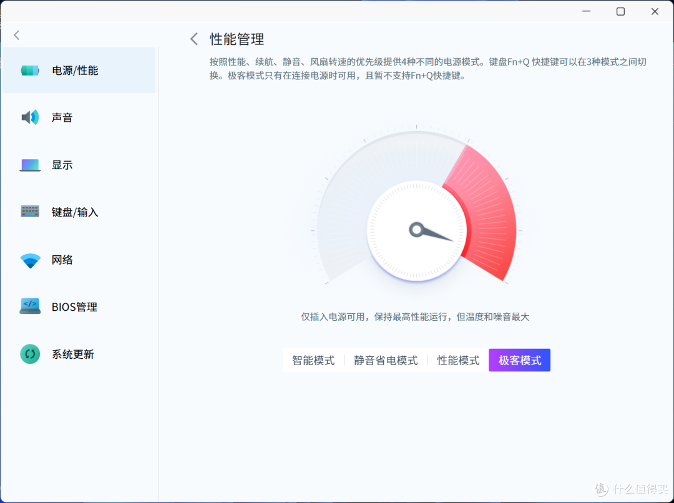This screenshot has height=503, width=674.
Task: Click the speaker icon for 声音
Action: 30,117
